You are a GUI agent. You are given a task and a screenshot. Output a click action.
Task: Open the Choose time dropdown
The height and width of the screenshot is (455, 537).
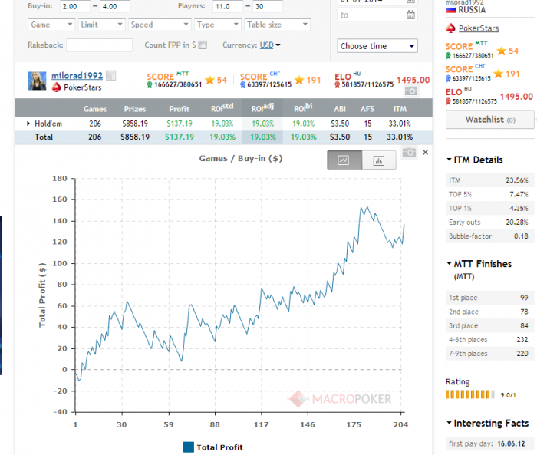[x=377, y=46]
